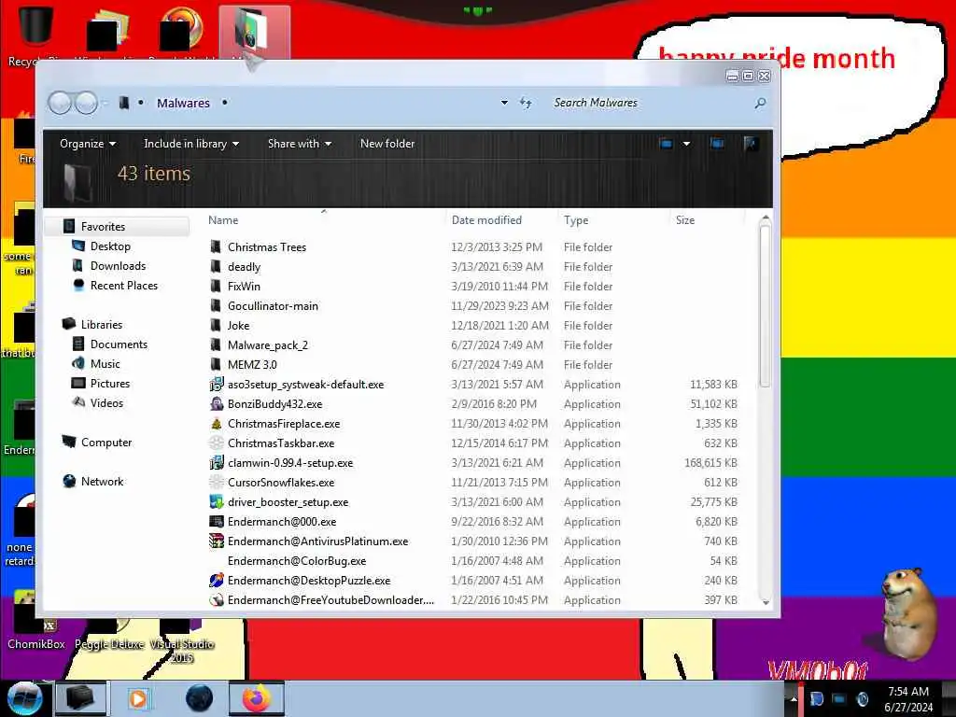Viewport: 956px width, 717px height.
Task: Click the help icon in toolbar
Action: pyautogui.click(x=751, y=144)
